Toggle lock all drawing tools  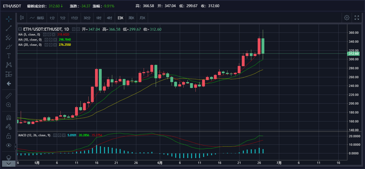point(9,136)
